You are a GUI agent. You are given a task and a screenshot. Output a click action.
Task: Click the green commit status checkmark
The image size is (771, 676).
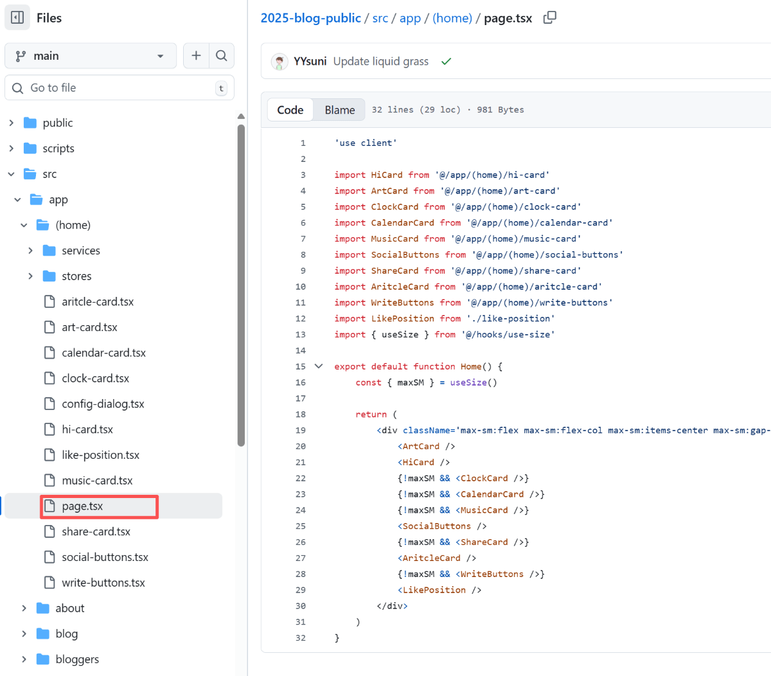447,62
